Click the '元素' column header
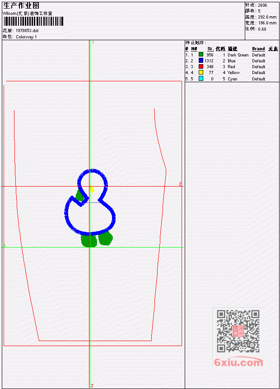Screen dimensions: 280x389 pyautogui.click(x=273, y=49)
